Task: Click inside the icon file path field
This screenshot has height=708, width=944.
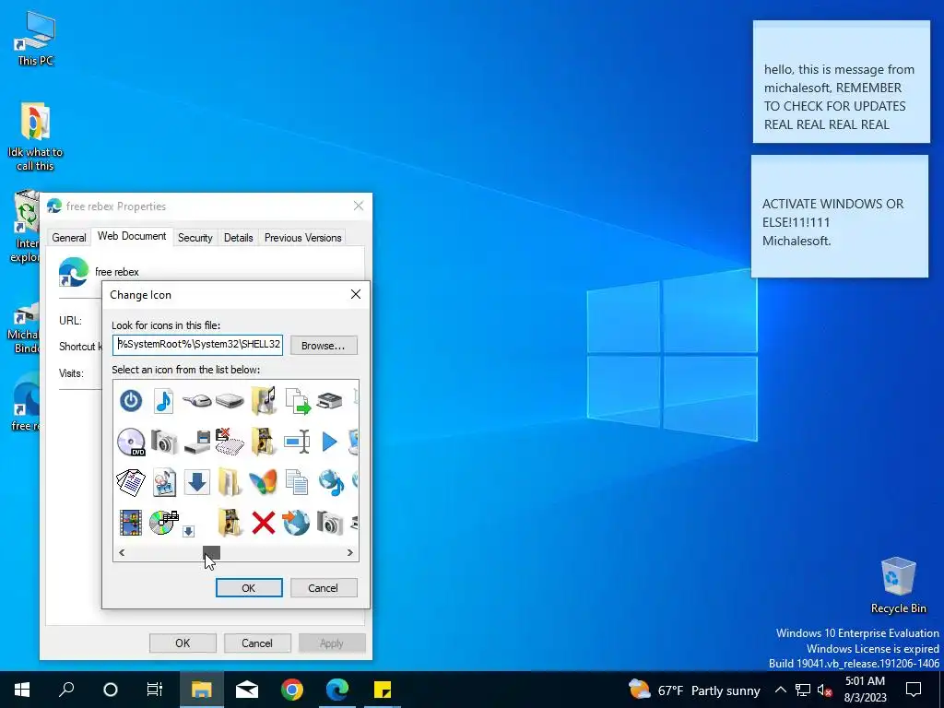Action: point(197,345)
